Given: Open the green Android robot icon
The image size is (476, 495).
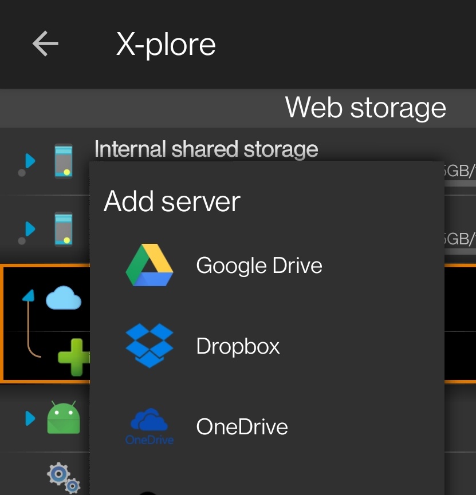Looking at the screenshot, I should pos(63,418).
